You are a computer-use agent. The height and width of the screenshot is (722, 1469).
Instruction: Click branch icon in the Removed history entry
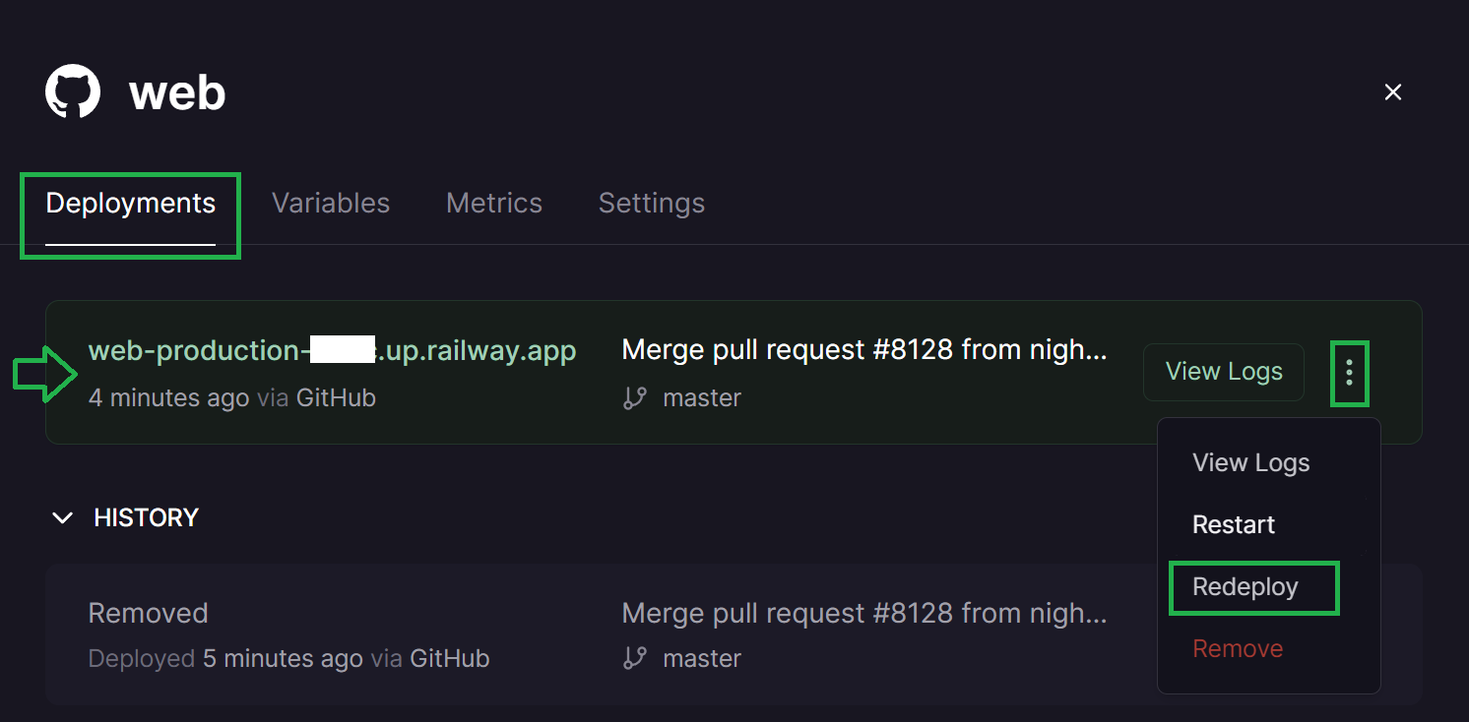click(635, 658)
